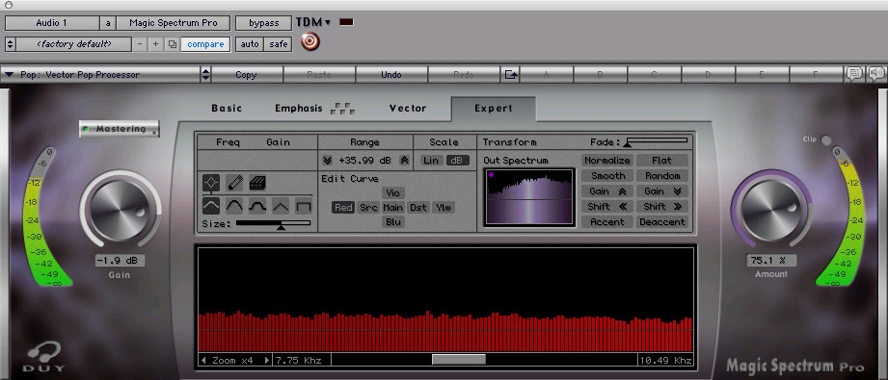Click the Gain knob

121,211
